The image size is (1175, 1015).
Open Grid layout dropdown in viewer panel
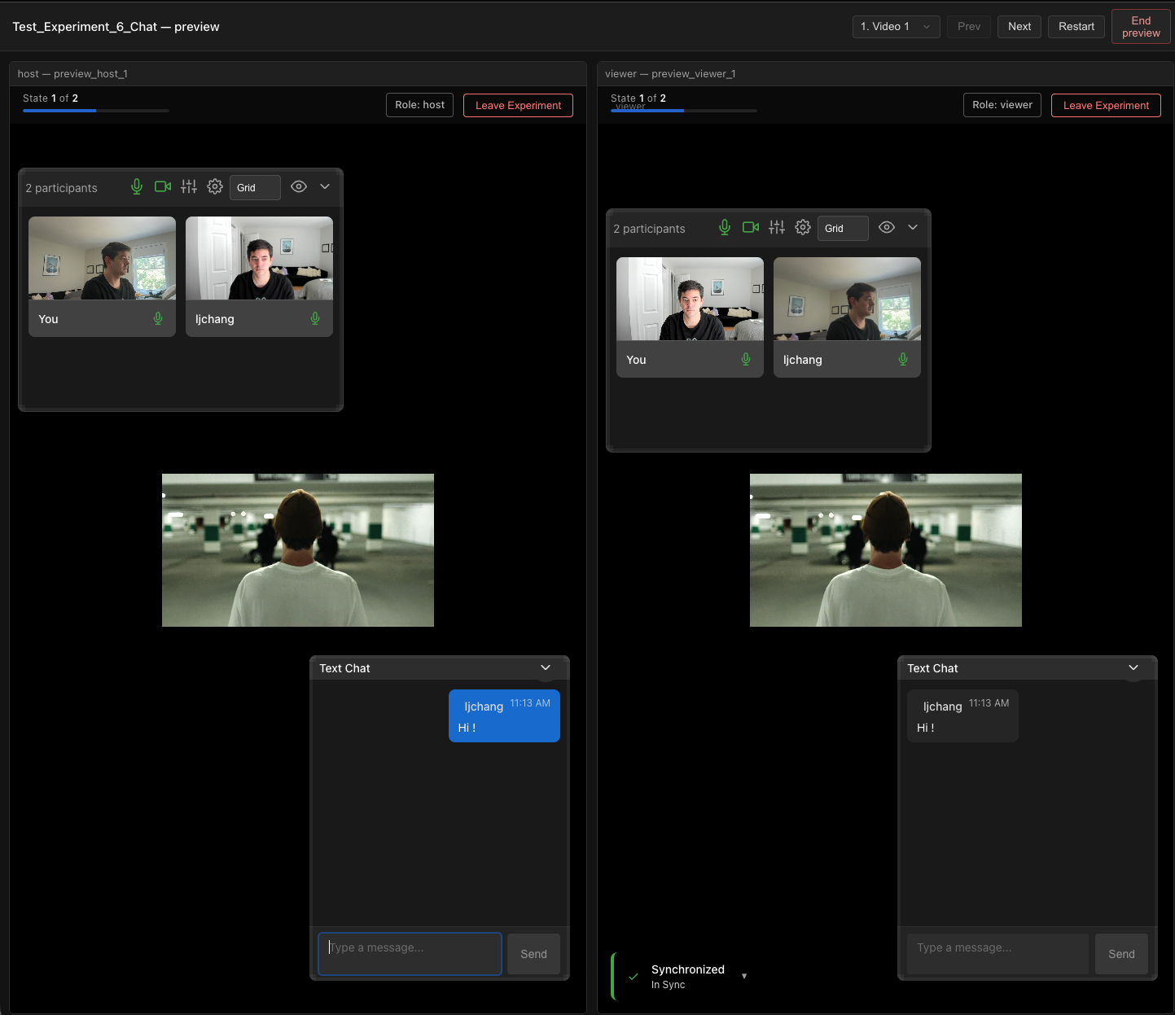843,228
